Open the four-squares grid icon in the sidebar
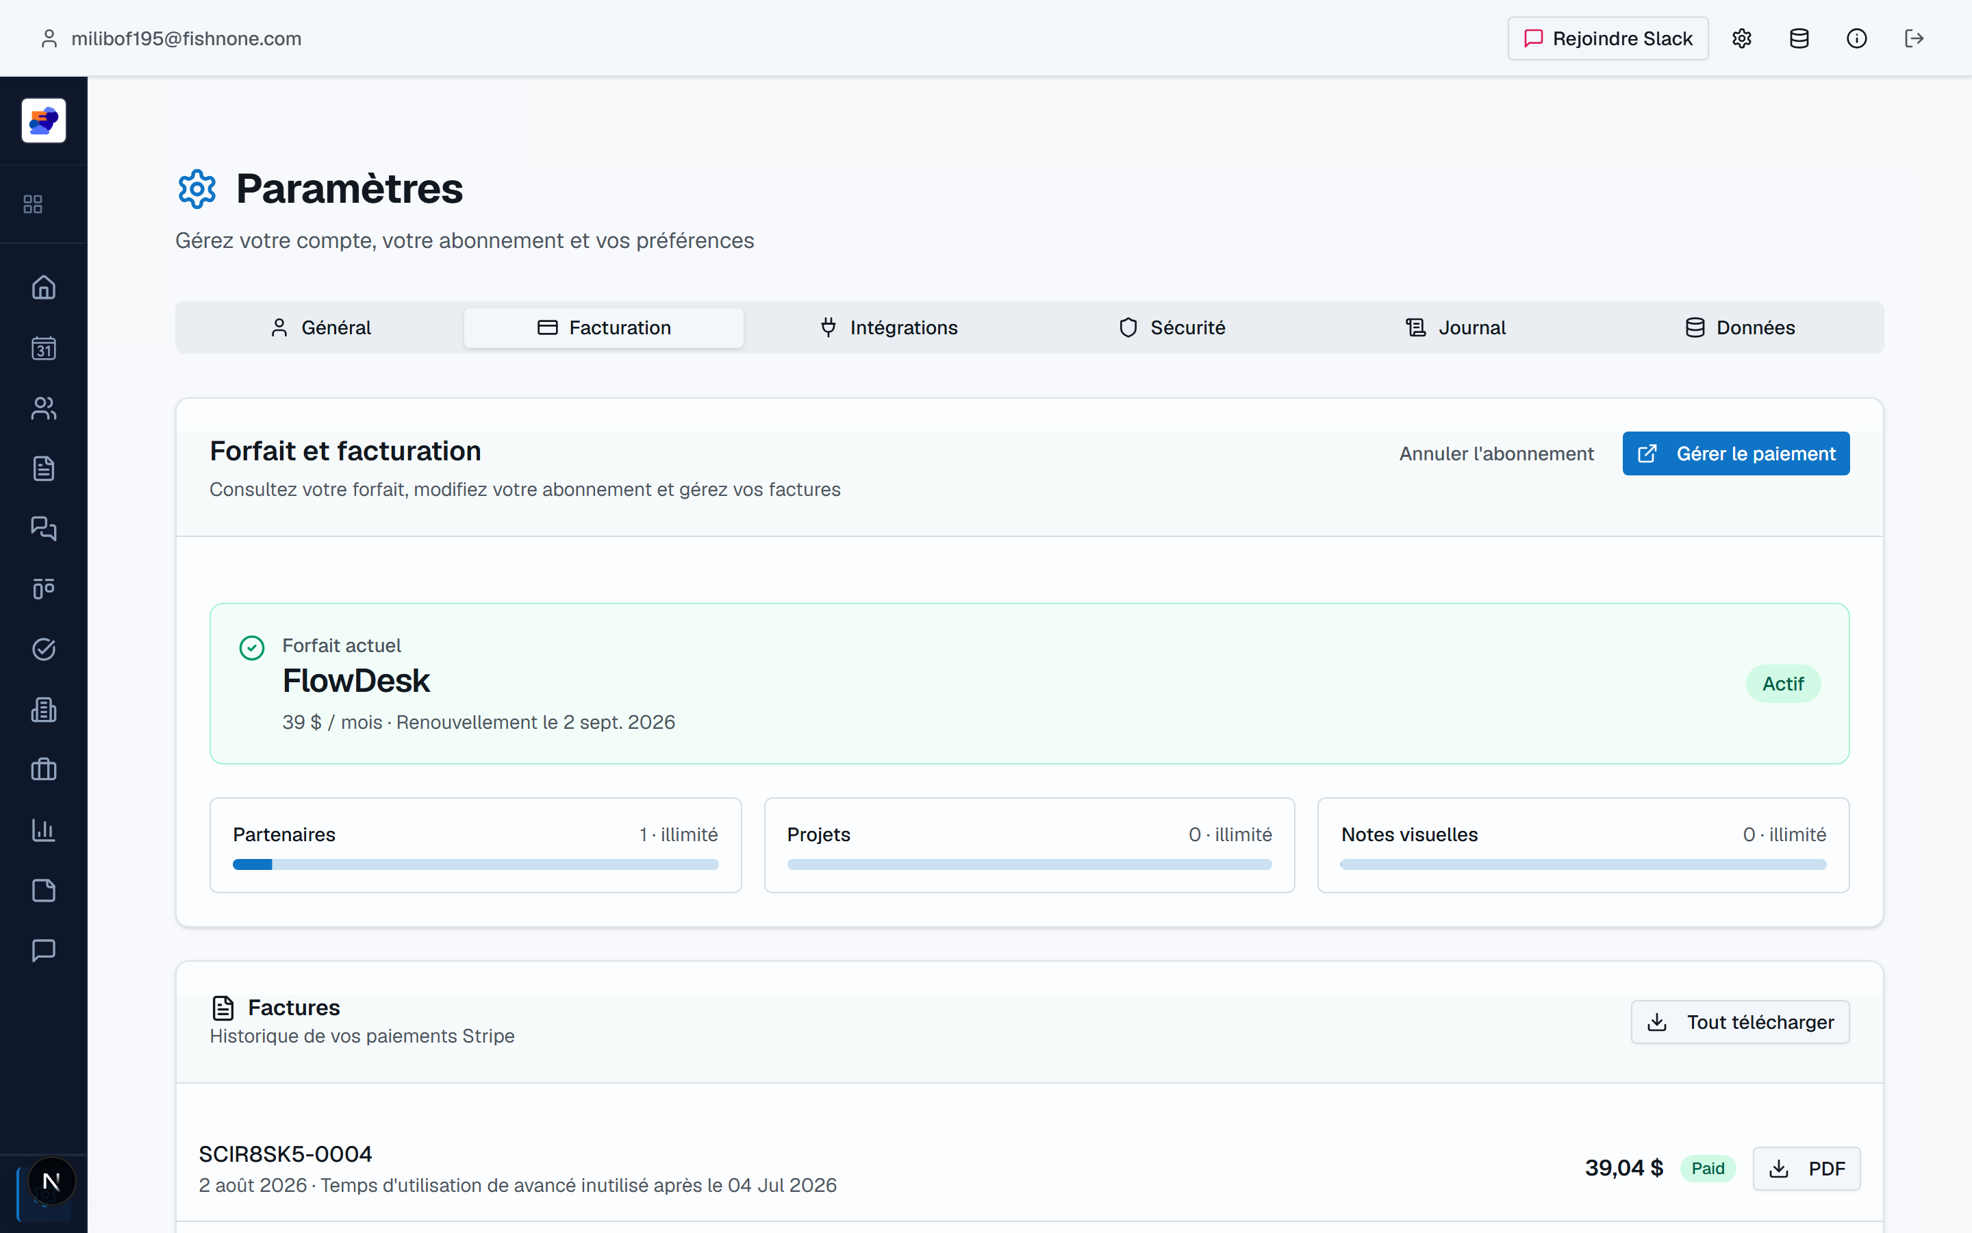Image resolution: width=1972 pixels, height=1233 pixels. [33, 204]
